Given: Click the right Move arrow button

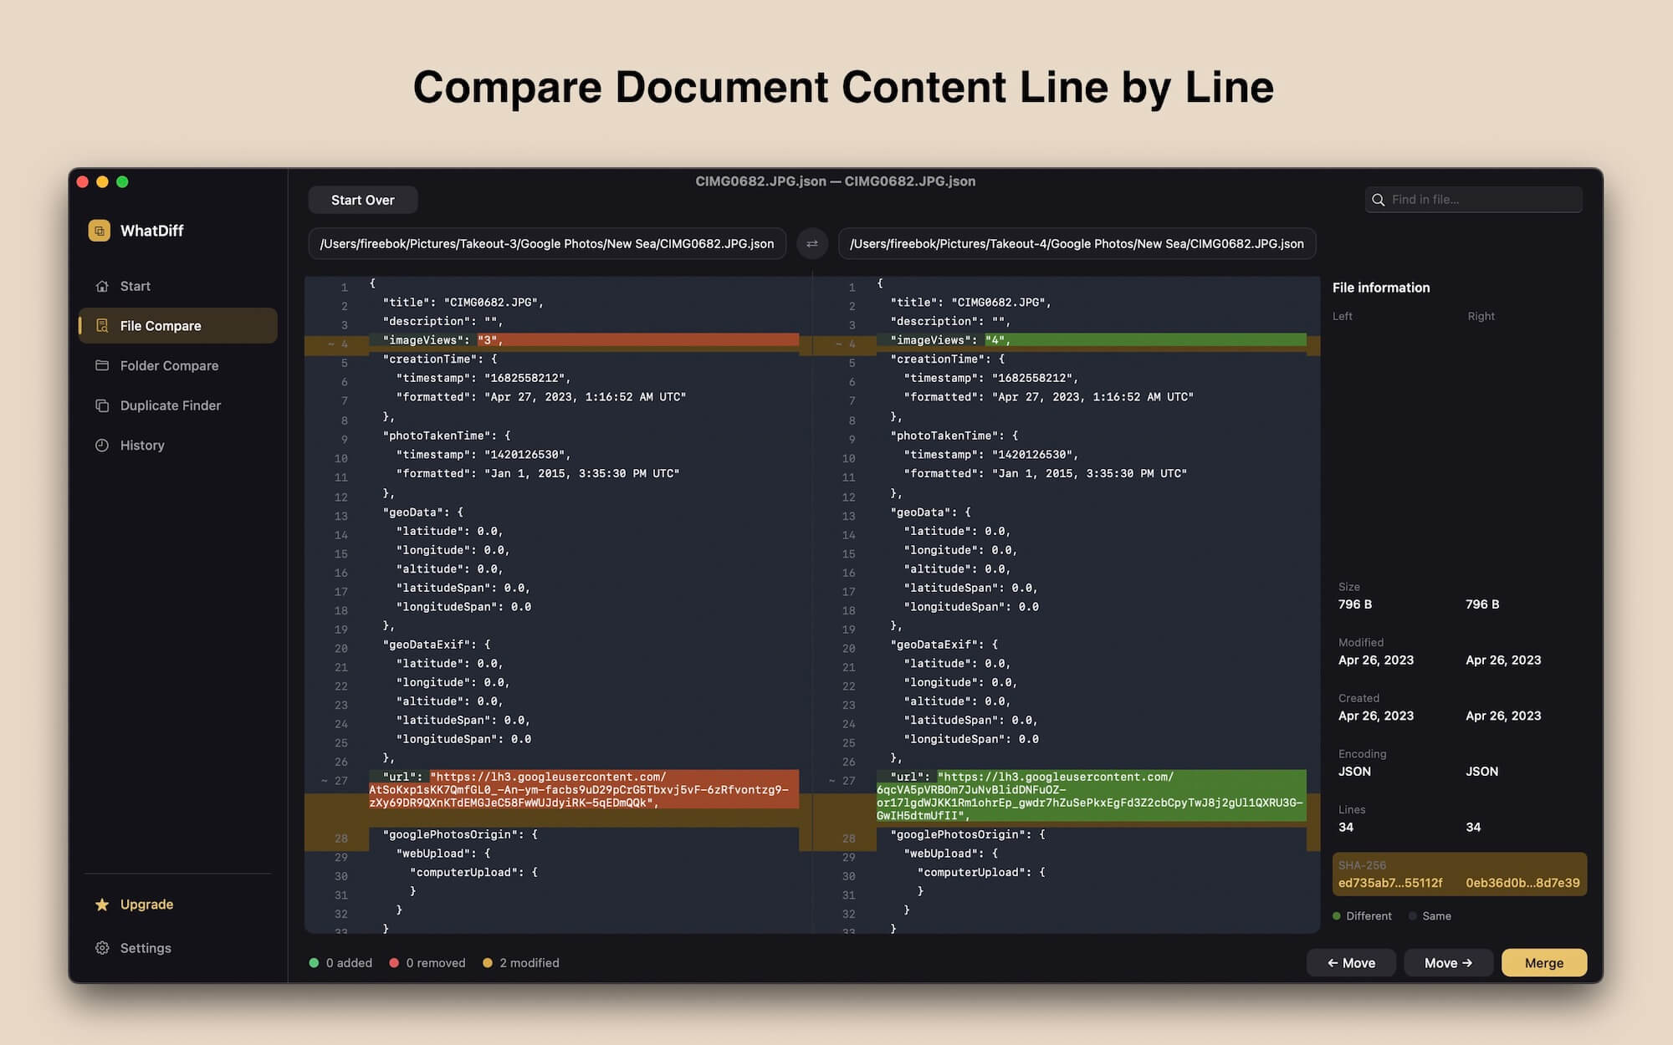Looking at the screenshot, I should pos(1449,962).
